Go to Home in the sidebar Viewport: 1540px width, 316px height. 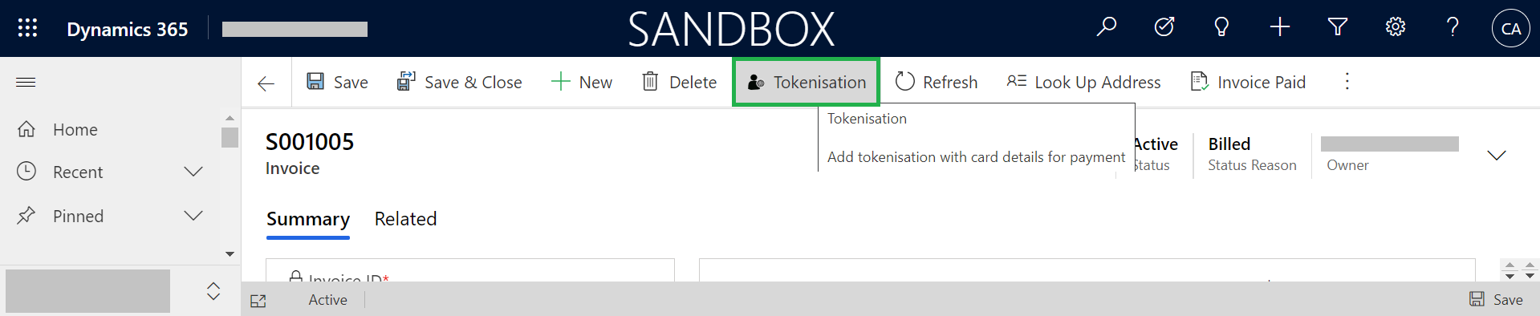click(x=75, y=129)
